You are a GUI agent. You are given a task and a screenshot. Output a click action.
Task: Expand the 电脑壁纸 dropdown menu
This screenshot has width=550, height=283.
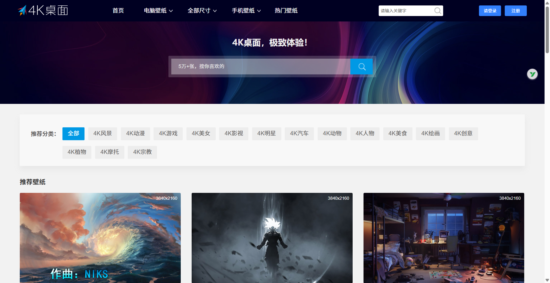pos(158,11)
